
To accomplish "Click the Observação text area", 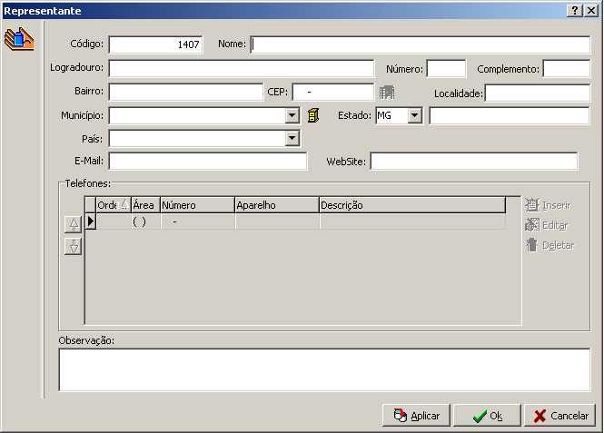I will [x=324, y=370].
